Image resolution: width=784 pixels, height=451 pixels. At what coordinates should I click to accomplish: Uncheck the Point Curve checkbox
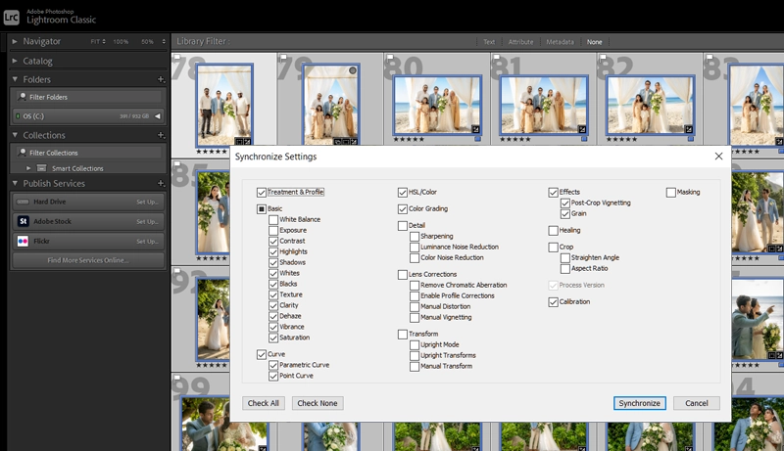273,376
